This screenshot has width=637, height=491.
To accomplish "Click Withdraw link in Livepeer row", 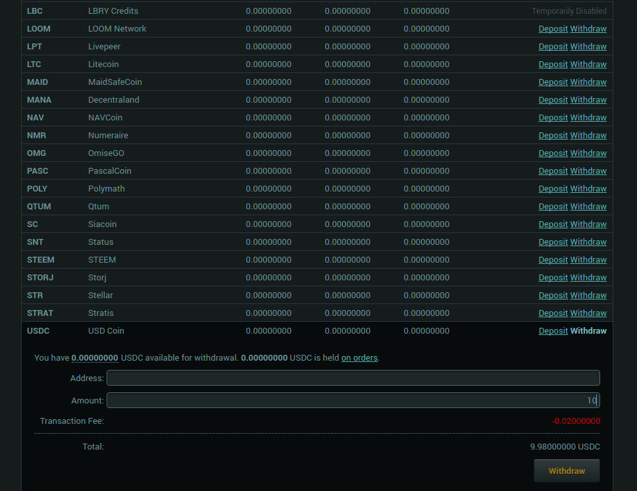I will [588, 47].
